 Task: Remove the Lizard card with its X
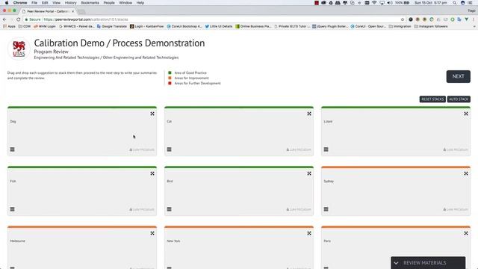(x=466, y=114)
